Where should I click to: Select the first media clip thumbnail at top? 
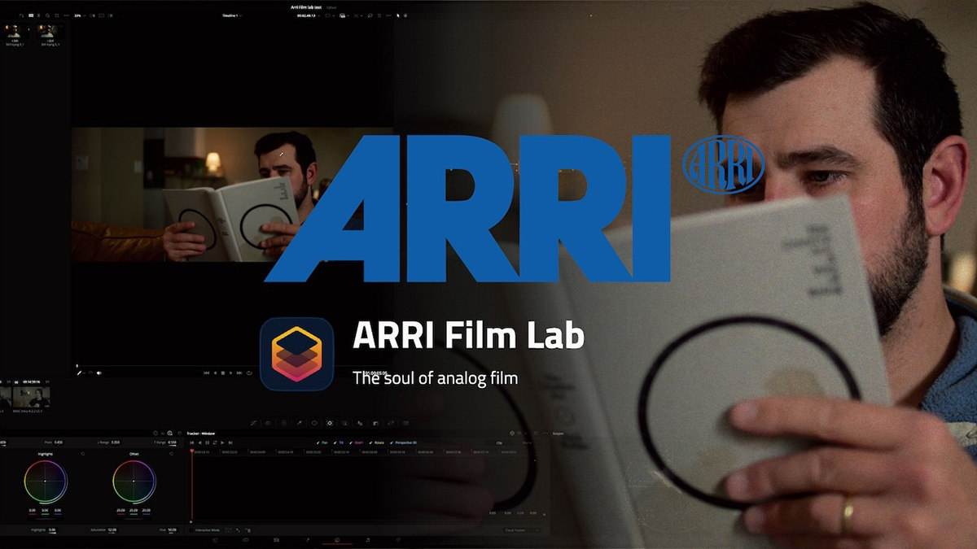coord(14,33)
